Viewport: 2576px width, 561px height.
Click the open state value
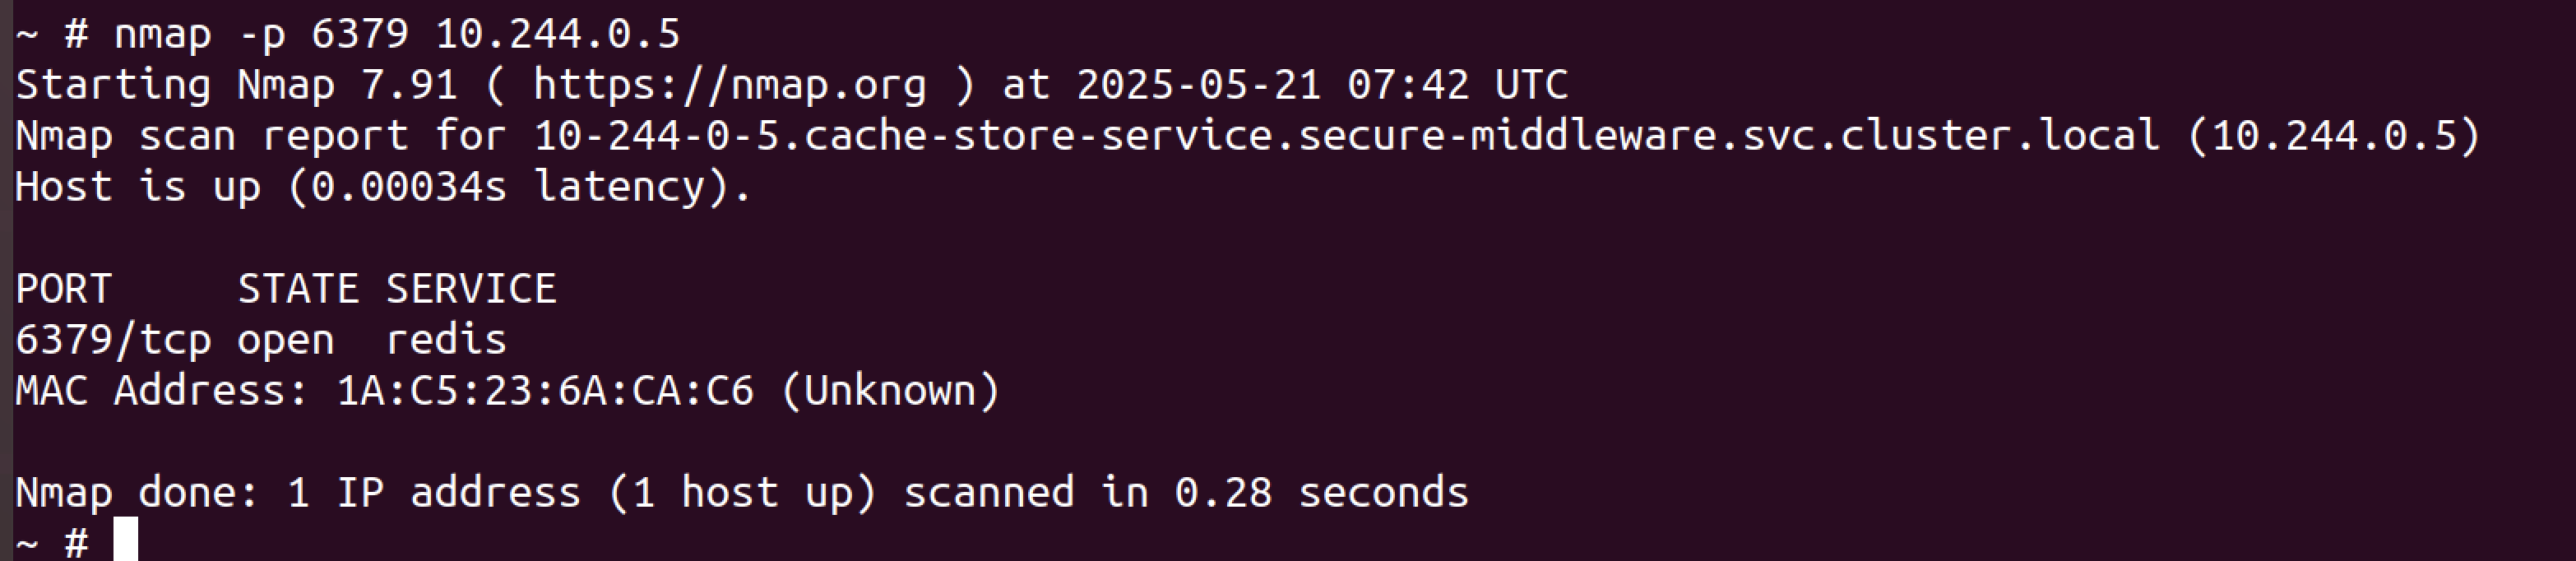click(x=285, y=340)
